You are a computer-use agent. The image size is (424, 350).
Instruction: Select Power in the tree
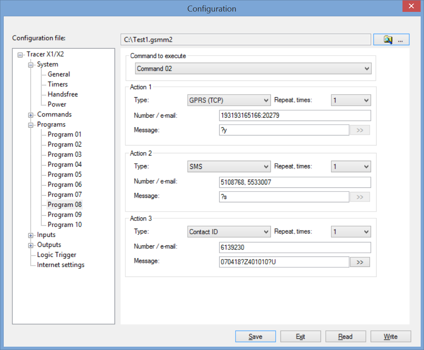(x=57, y=104)
